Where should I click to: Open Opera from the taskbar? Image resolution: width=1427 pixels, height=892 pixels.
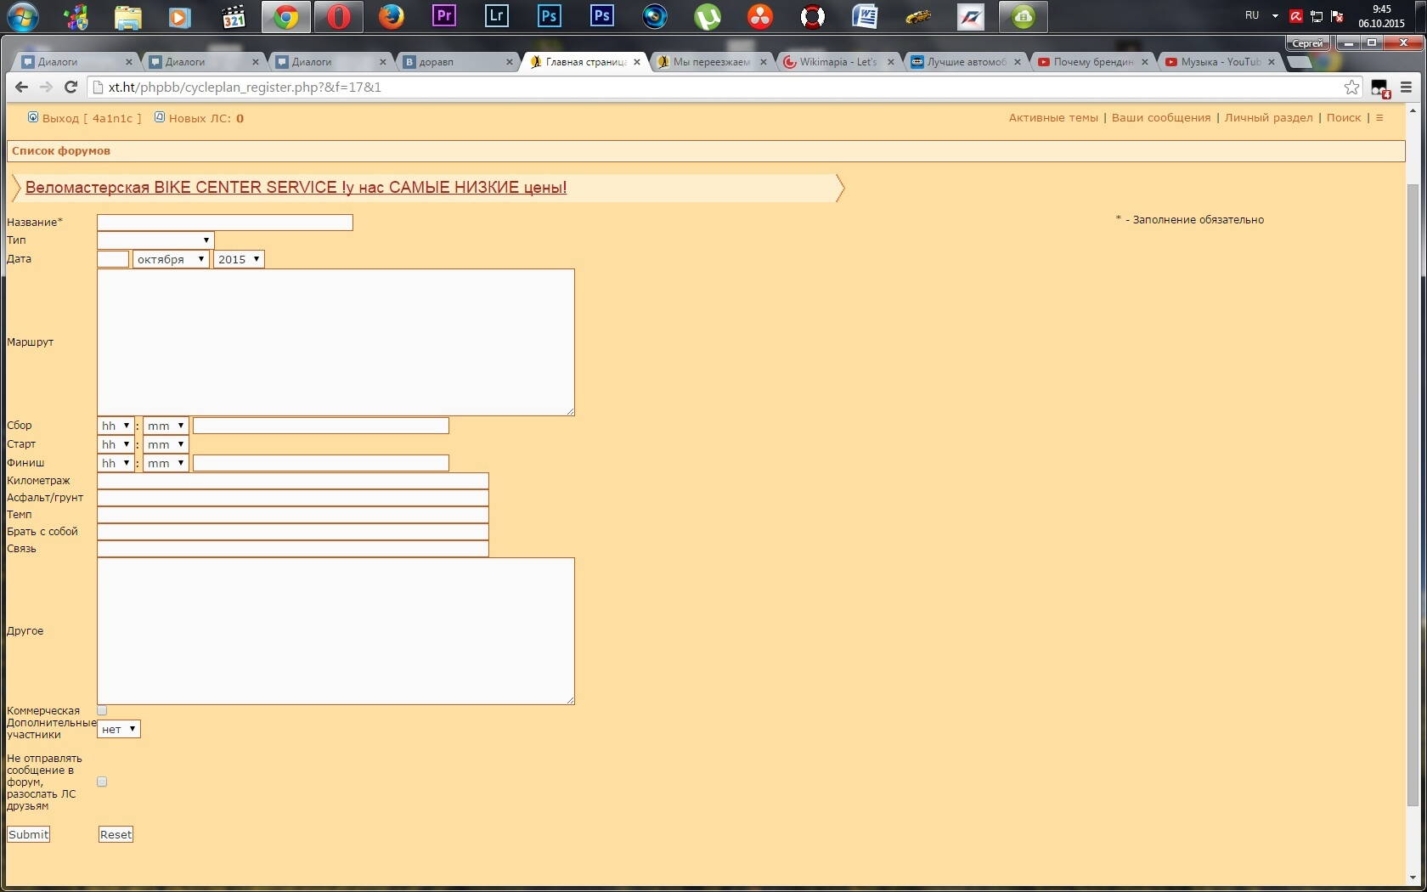338,17
